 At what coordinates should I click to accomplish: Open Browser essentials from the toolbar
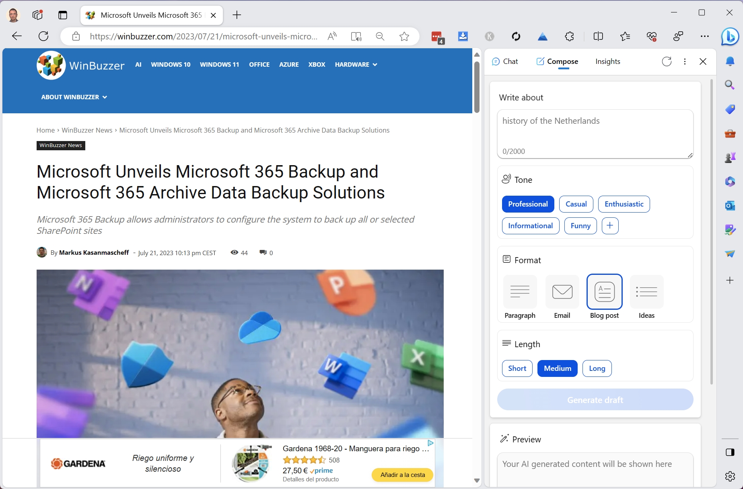tap(652, 36)
